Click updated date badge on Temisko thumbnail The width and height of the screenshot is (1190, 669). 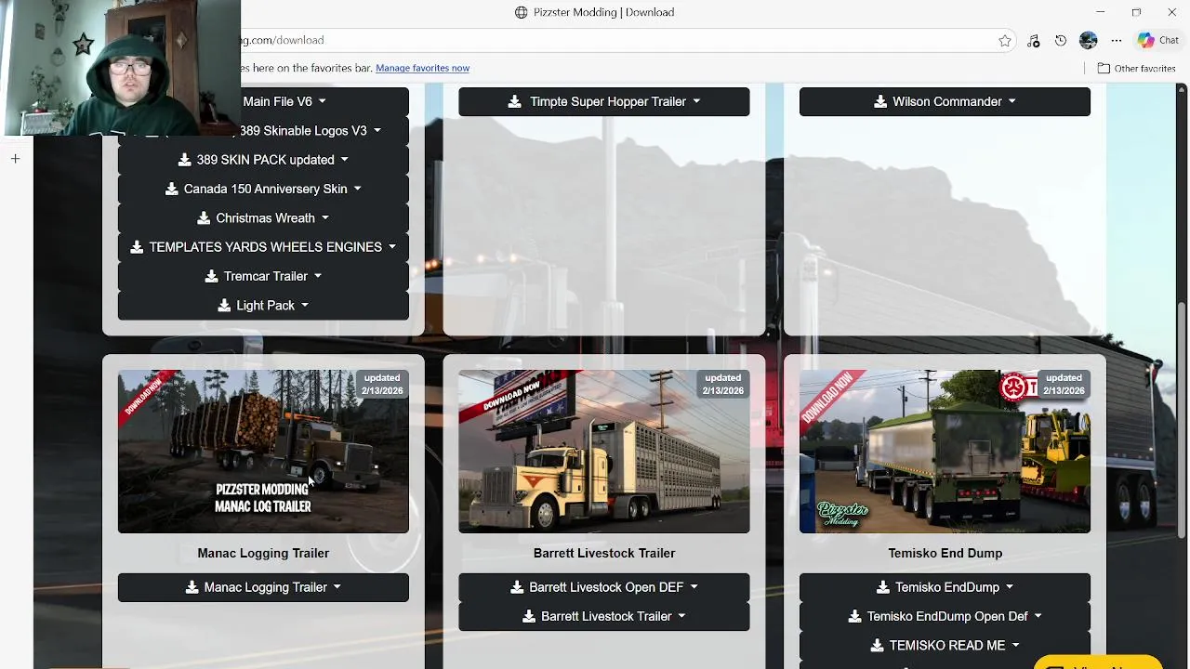[1064, 385]
